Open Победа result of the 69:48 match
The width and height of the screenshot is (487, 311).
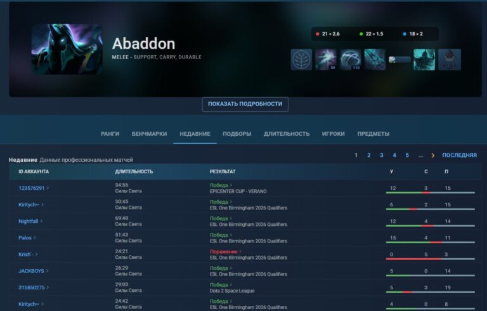click(x=221, y=218)
